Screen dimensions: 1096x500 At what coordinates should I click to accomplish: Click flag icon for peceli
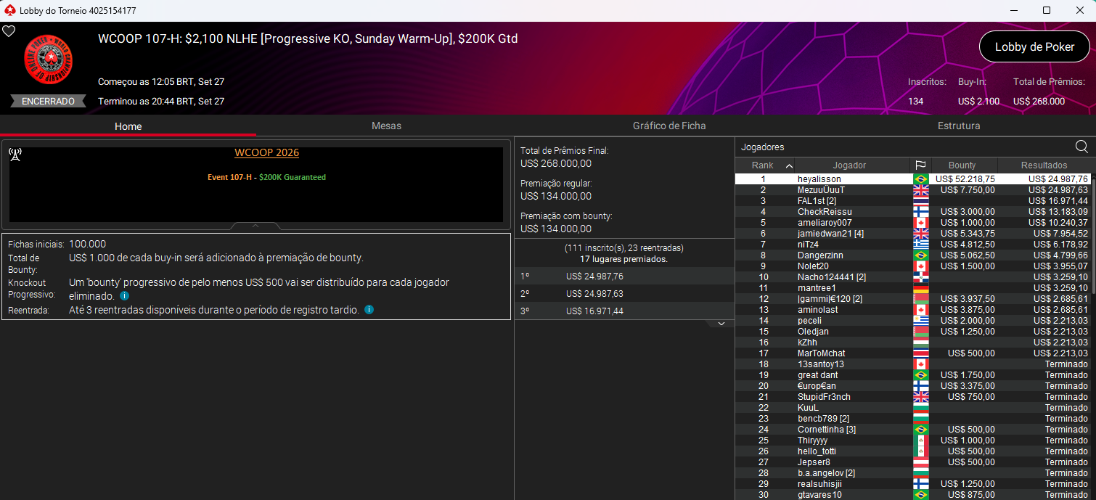[920, 320]
